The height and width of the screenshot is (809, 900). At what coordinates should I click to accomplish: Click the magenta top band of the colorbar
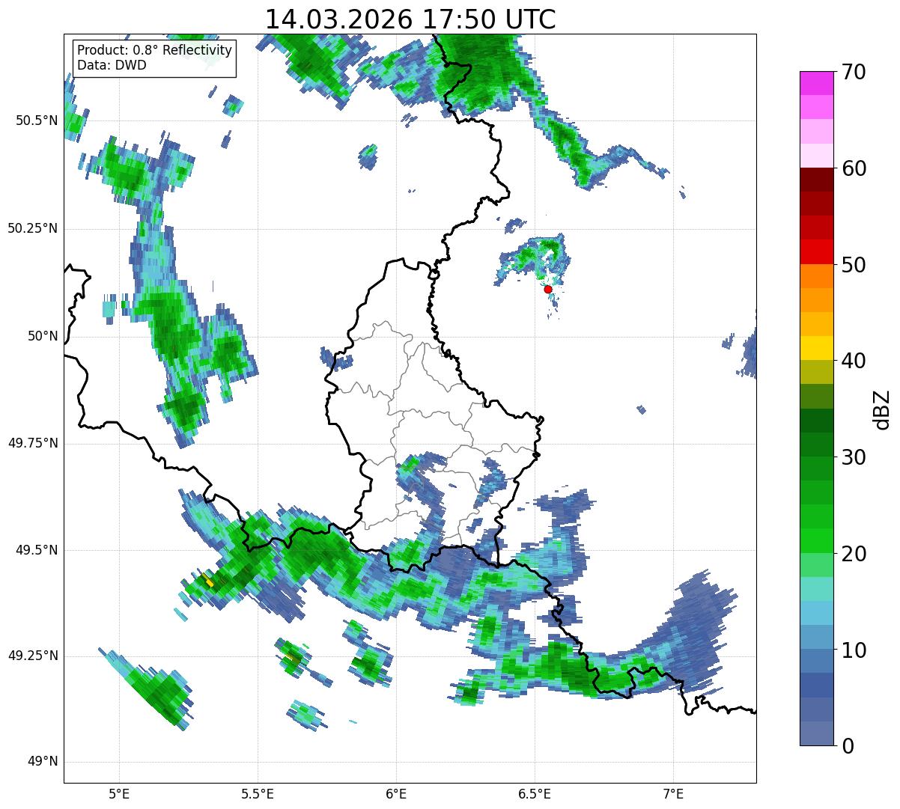[816, 83]
